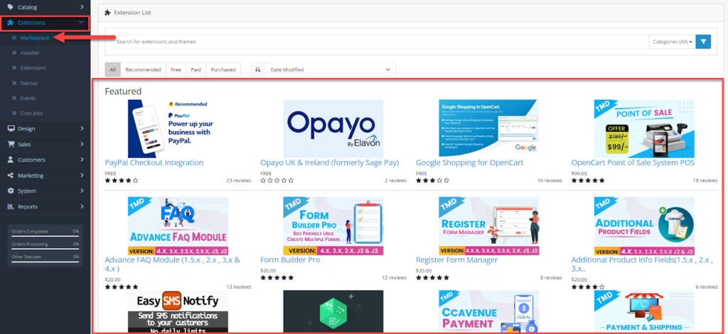Click the Extensions puzzle icon in sidebar
728x334 pixels.
pyautogui.click(x=11, y=23)
